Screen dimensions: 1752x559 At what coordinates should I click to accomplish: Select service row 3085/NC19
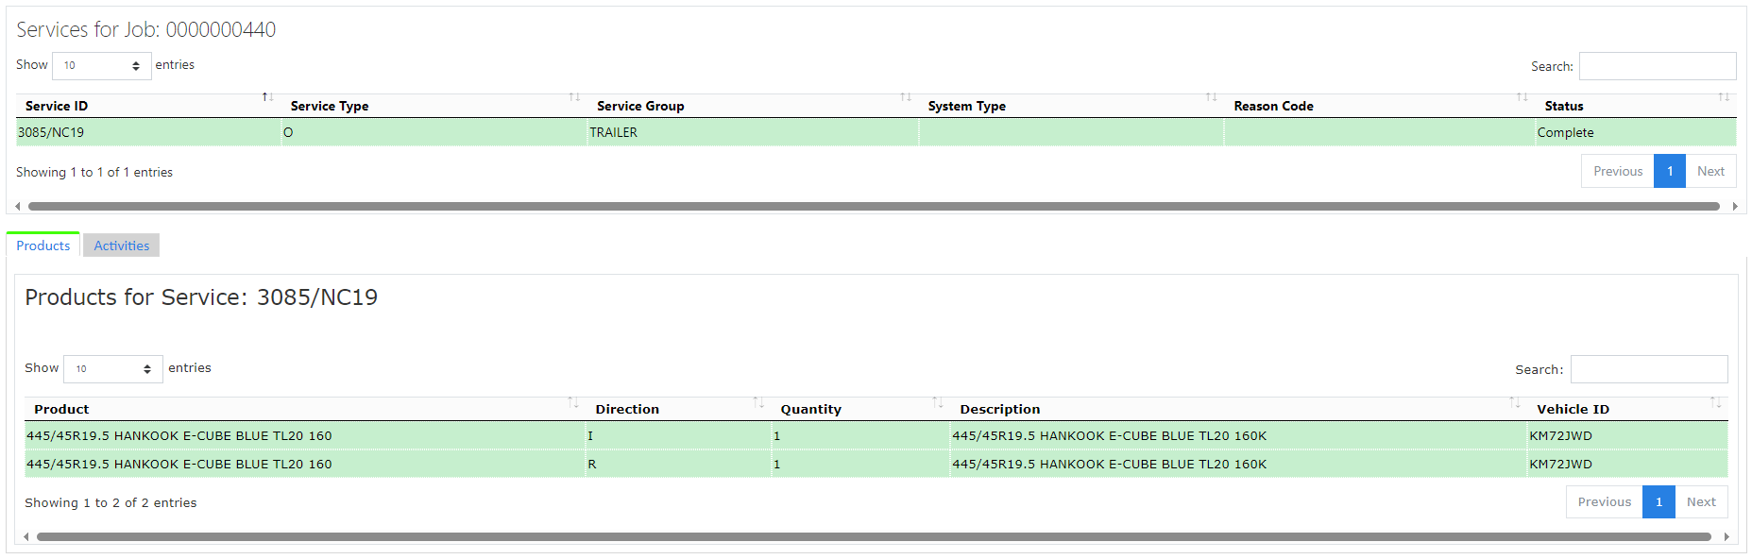(876, 132)
